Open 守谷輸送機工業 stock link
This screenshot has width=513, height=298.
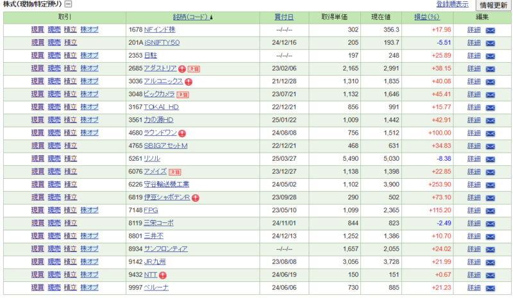(167, 184)
